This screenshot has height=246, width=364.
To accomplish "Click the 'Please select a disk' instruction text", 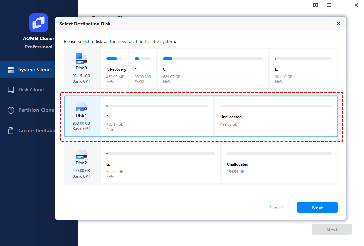I will point(120,41).
